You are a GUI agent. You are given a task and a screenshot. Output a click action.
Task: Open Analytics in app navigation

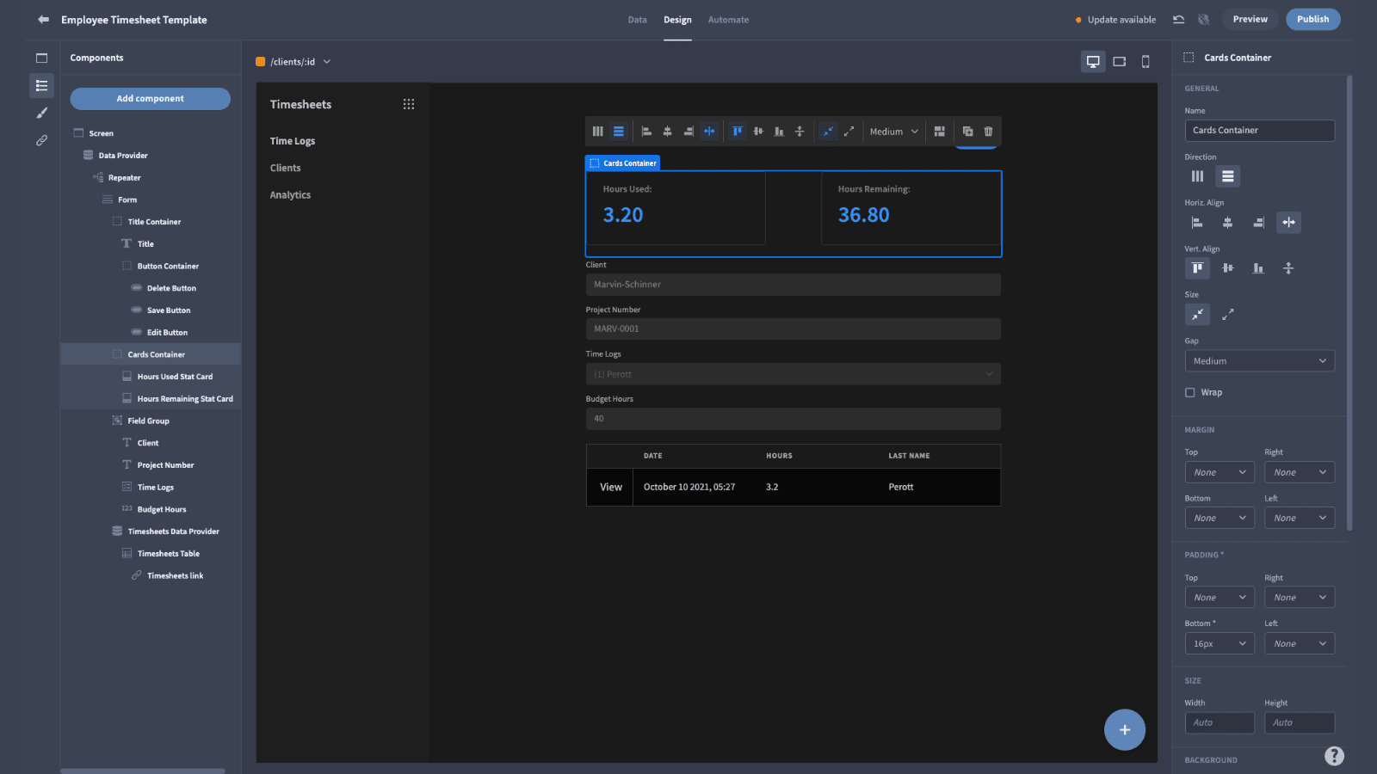click(291, 195)
